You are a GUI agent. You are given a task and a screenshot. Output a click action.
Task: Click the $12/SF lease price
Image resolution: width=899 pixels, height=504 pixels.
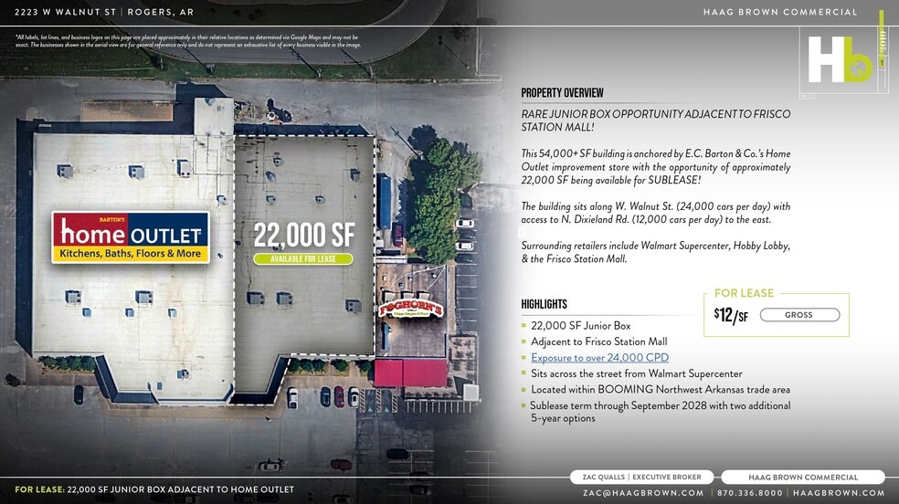[731, 316]
